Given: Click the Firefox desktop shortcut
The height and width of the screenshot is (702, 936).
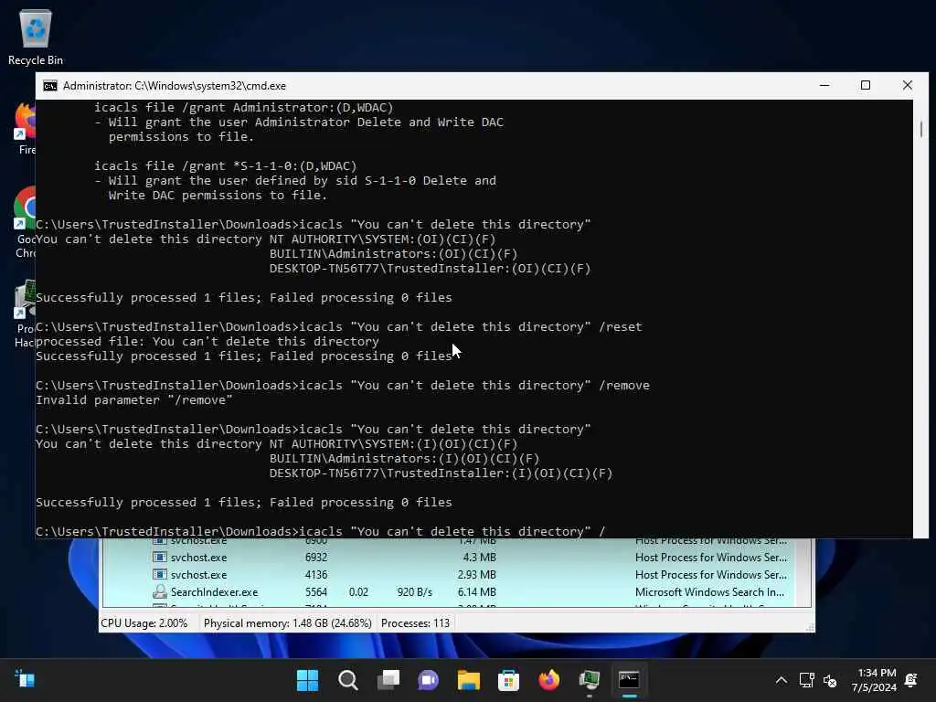Looking at the screenshot, I should coord(24,128).
